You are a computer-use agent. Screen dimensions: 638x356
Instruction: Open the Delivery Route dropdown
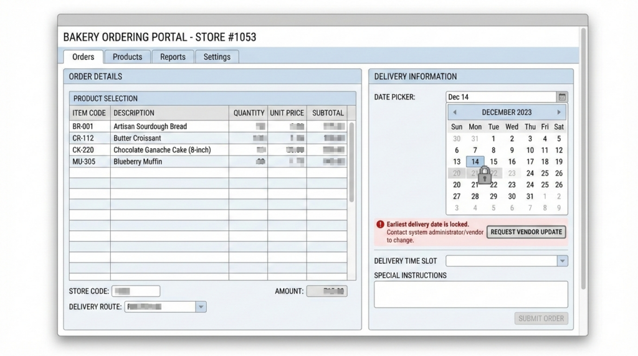(201, 307)
